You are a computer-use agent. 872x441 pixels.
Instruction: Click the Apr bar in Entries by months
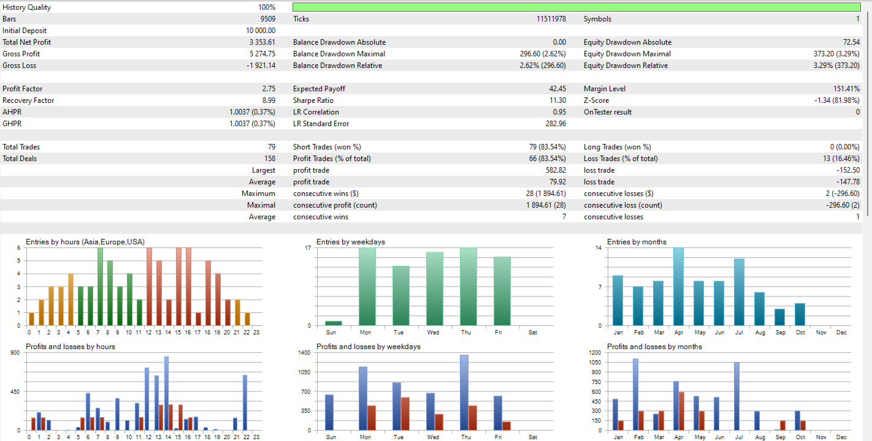678,287
